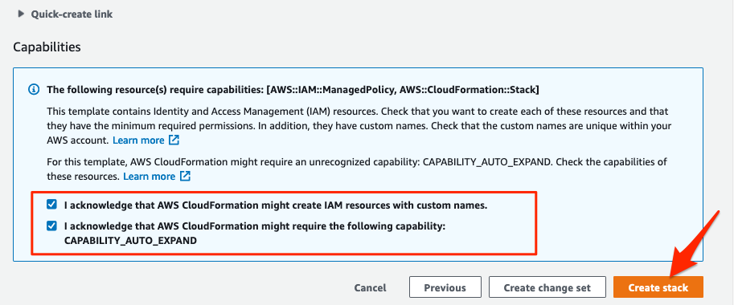Click the Cancel button
Image resolution: width=734 pixels, height=305 pixels.
coord(371,287)
